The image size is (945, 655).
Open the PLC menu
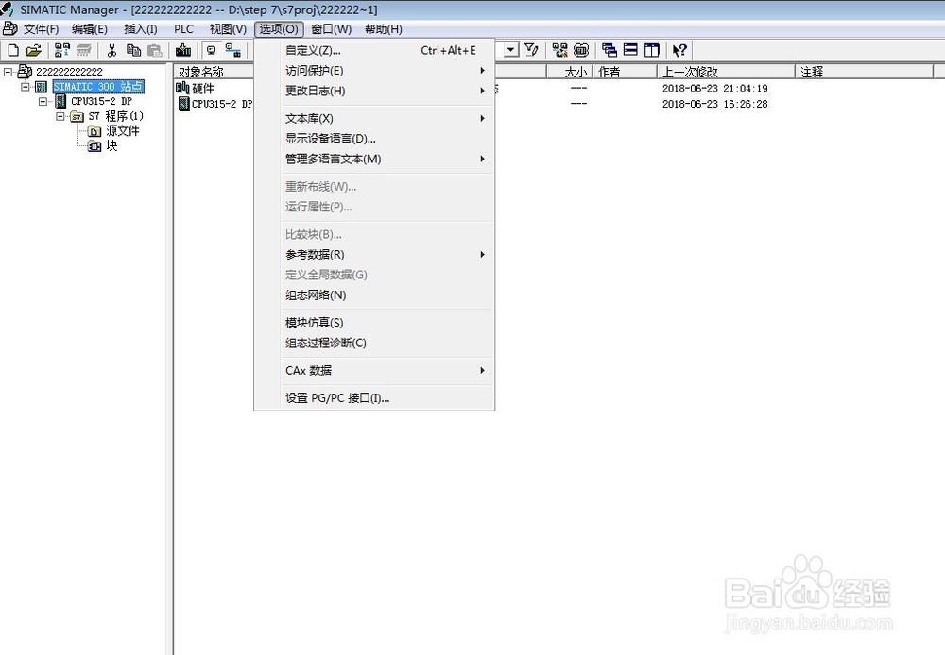(x=184, y=29)
